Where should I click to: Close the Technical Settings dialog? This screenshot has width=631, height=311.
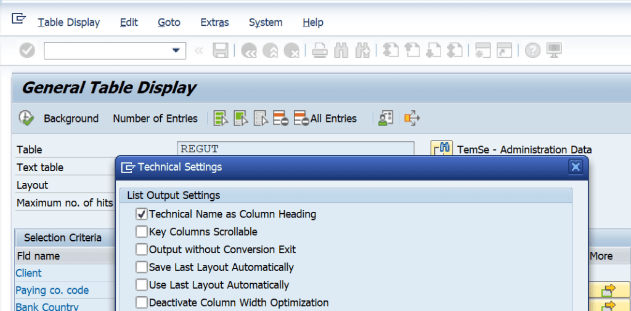[x=576, y=166]
